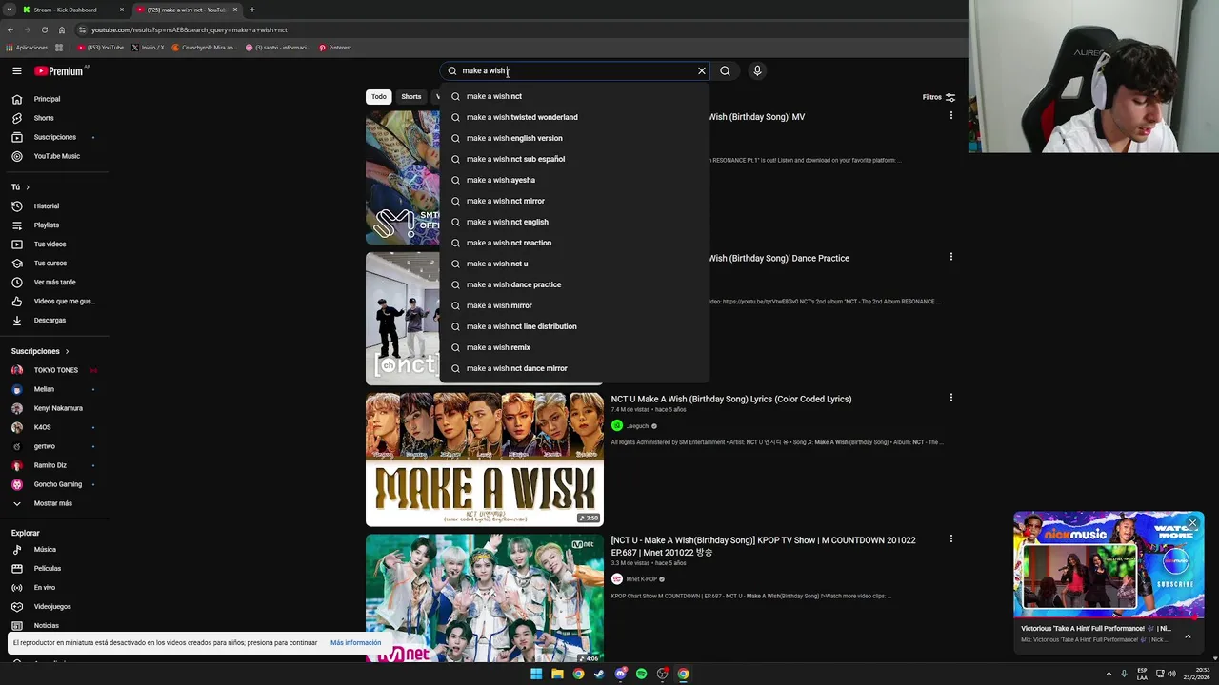The image size is (1219, 685).
Task: Open the Color Coded Lyrics video thumbnail
Action: [x=484, y=460]
